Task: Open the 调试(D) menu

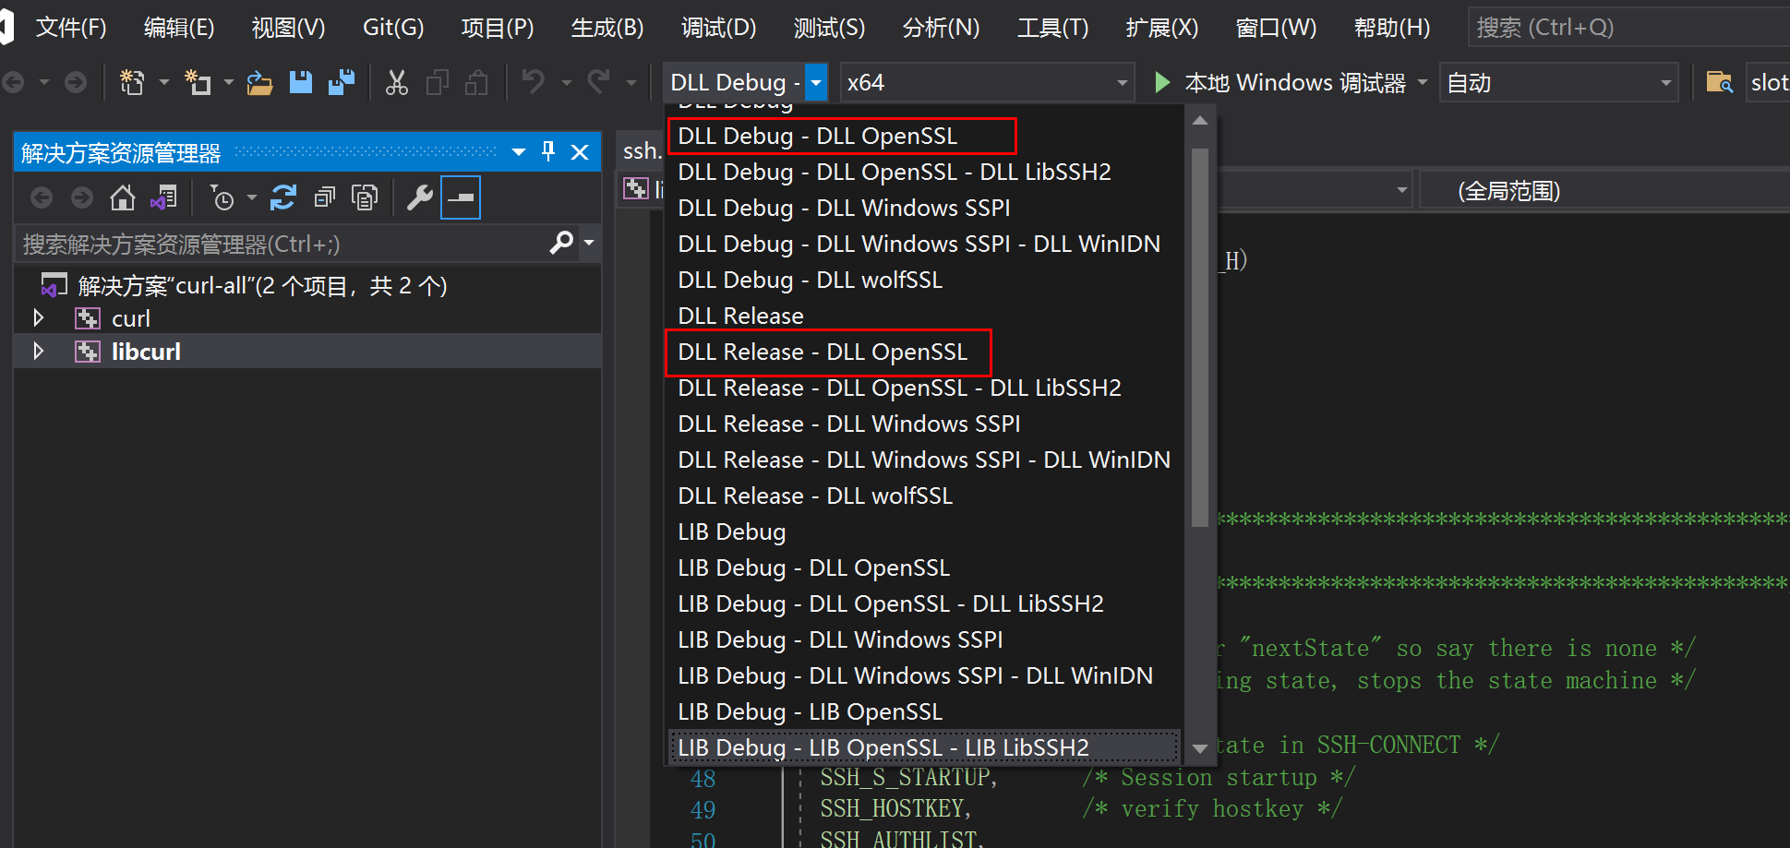Action: 719,27
